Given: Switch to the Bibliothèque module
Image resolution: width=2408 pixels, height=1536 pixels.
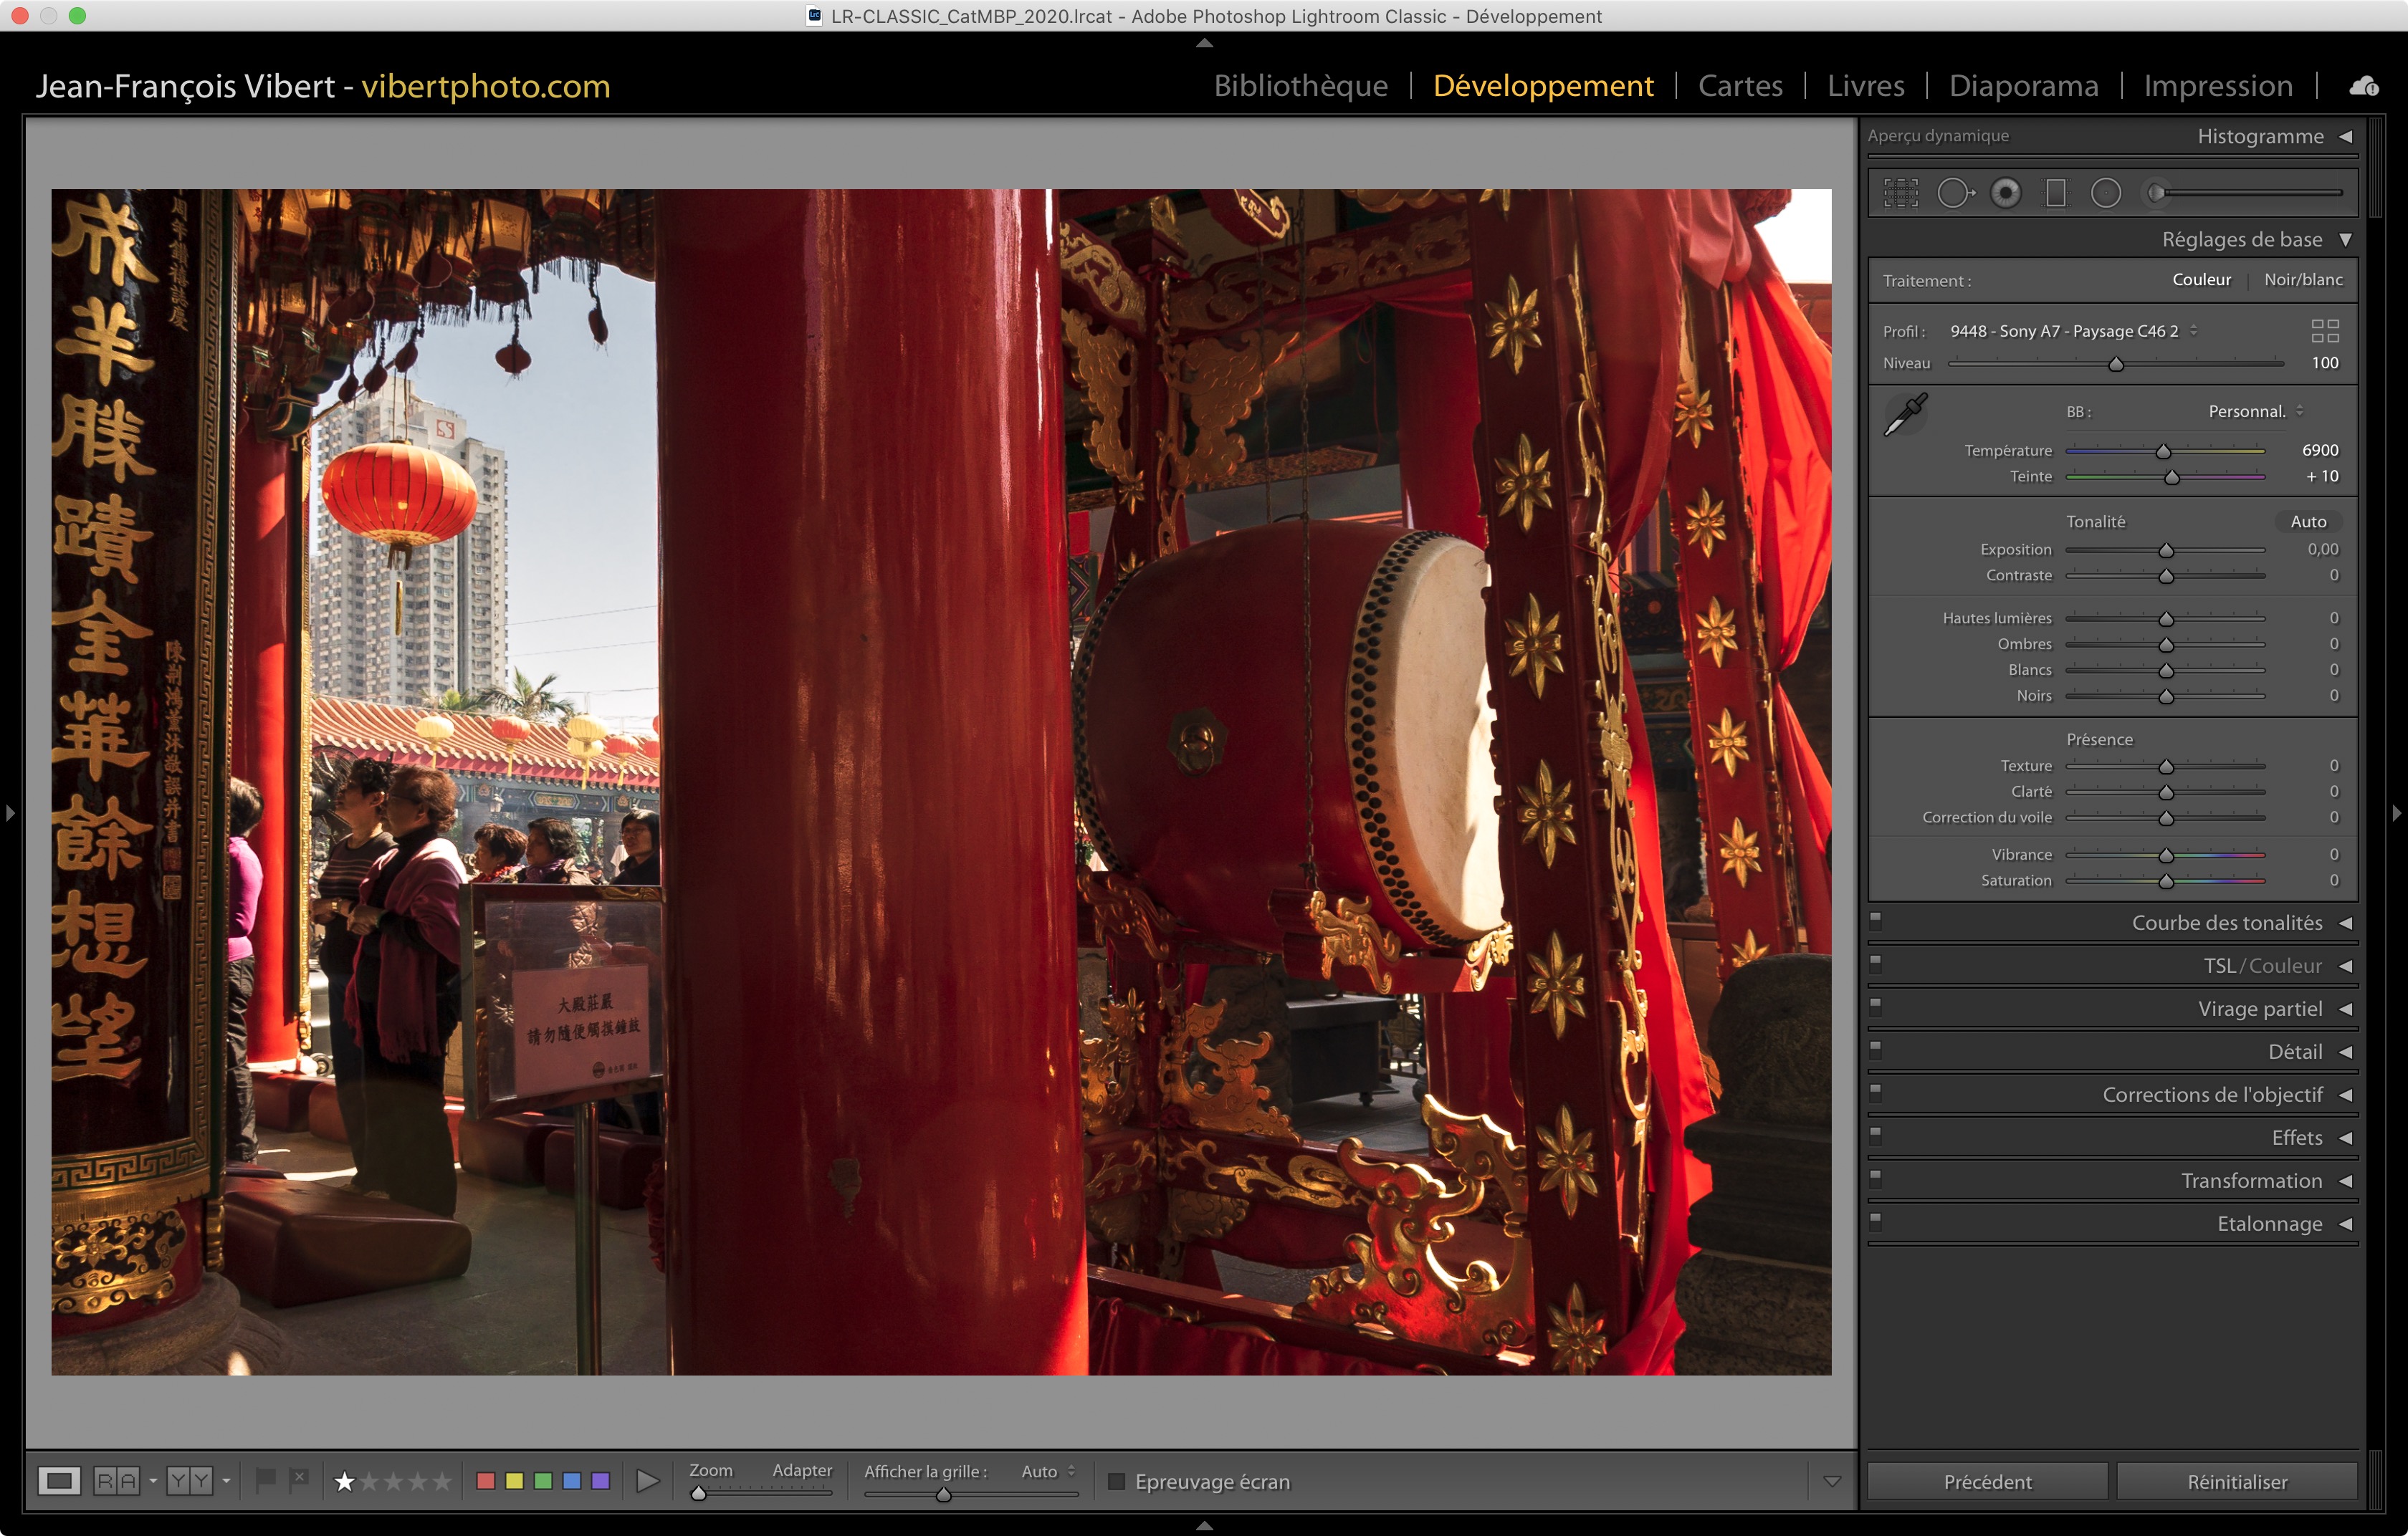Looking at the screenshot, I should [x=1300, y=87].
